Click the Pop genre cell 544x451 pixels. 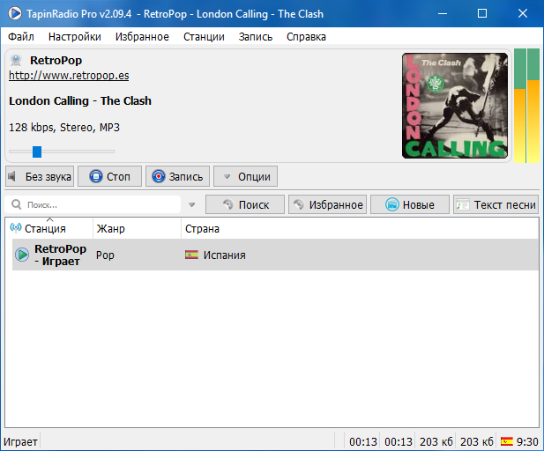coord(105,255)
